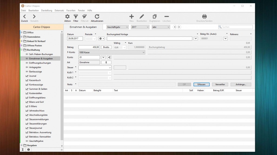Click the Verwerfen button
This screenshot has width=277, height=155.
tap(220, 84)
